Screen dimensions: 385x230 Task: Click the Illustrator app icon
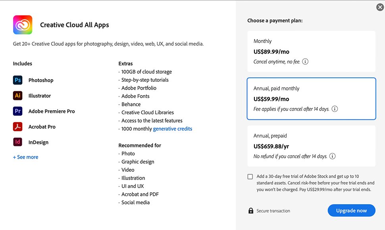18,96
